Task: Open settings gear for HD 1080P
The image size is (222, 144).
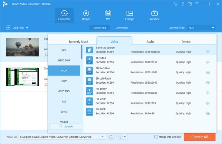Action: point(208,93)
